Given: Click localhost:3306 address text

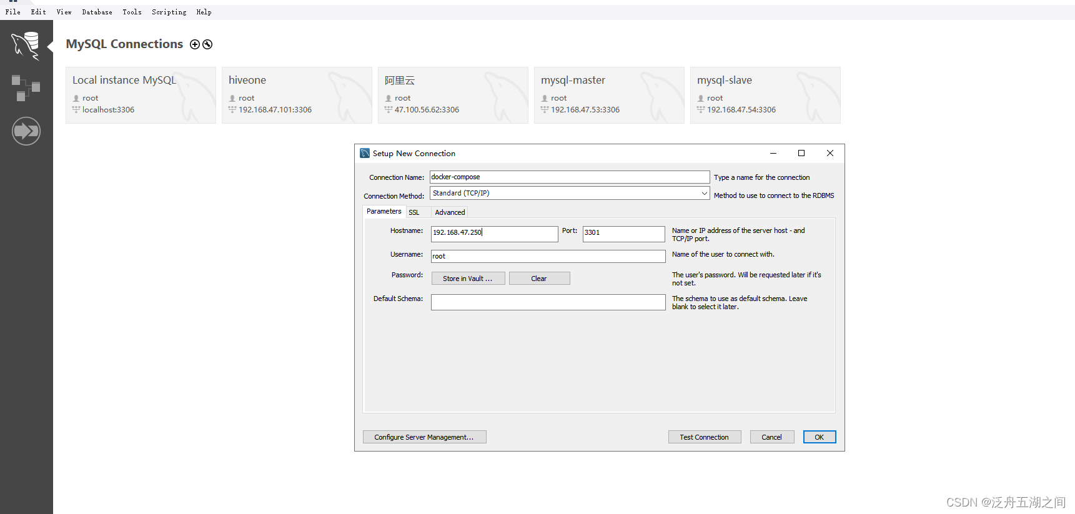Looking at the screenshot, I should (x=108, y=110).
